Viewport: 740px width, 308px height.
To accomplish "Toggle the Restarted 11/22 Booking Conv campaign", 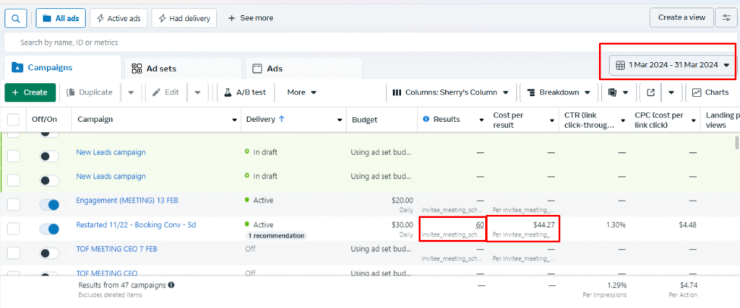I will pos(49,229).
